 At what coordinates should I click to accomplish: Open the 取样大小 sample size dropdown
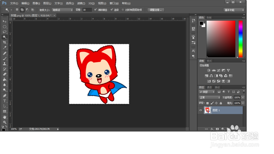62,10
